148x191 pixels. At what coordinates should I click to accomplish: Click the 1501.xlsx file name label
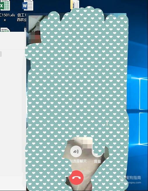(7, 17)
